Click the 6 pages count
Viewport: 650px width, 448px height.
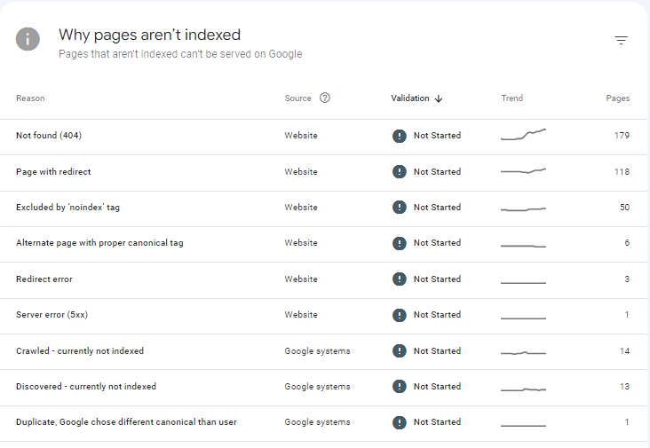pos(627,243)
